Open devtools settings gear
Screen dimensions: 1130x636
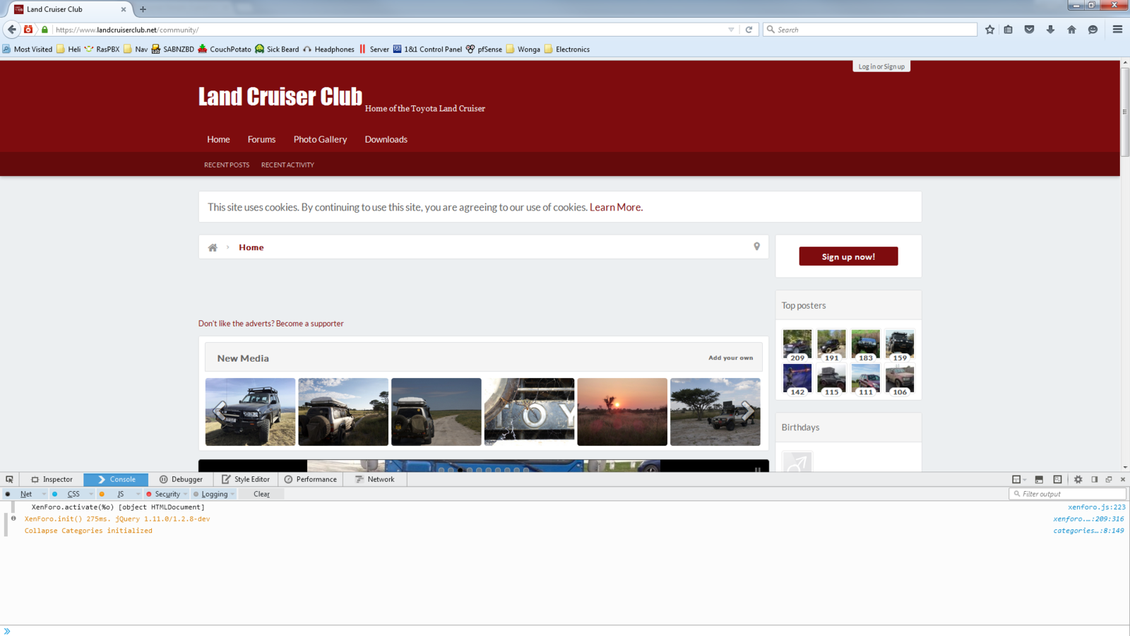tap(1078, 479)
